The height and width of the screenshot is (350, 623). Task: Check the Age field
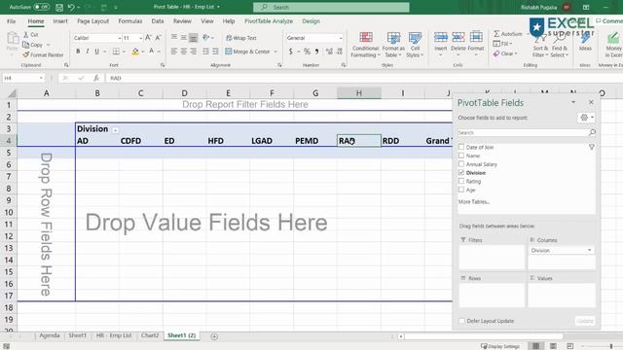point(461,190)
